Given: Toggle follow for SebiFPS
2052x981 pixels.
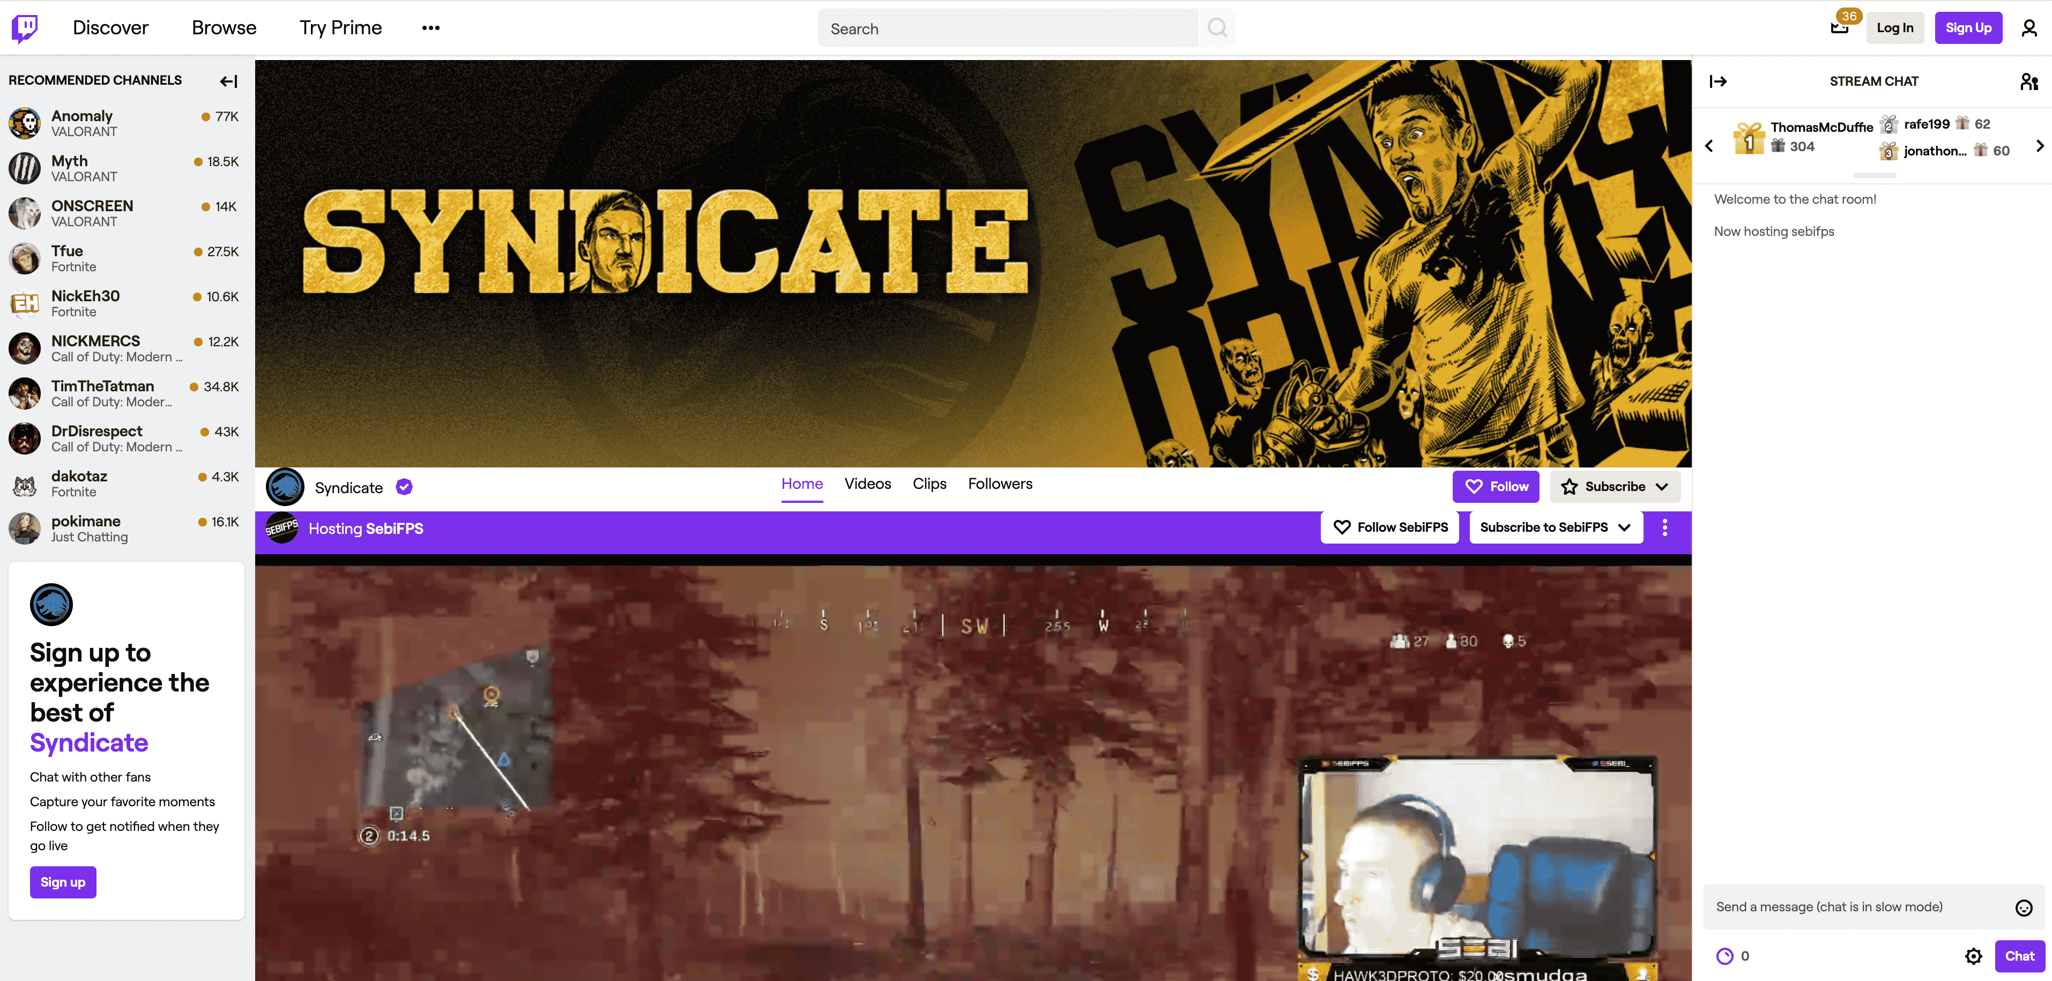Looking at the screenshot, I should coord(1390,527).
